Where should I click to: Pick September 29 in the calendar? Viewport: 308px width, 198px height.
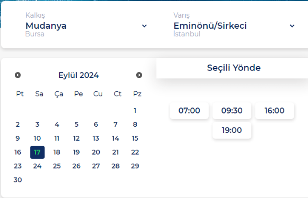(135, 166)
